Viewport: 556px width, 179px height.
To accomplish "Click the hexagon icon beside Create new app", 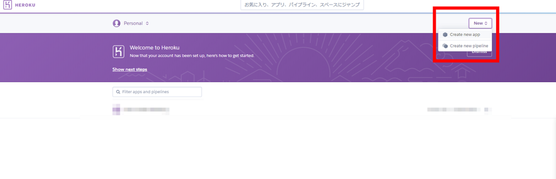I will (445, 35).
